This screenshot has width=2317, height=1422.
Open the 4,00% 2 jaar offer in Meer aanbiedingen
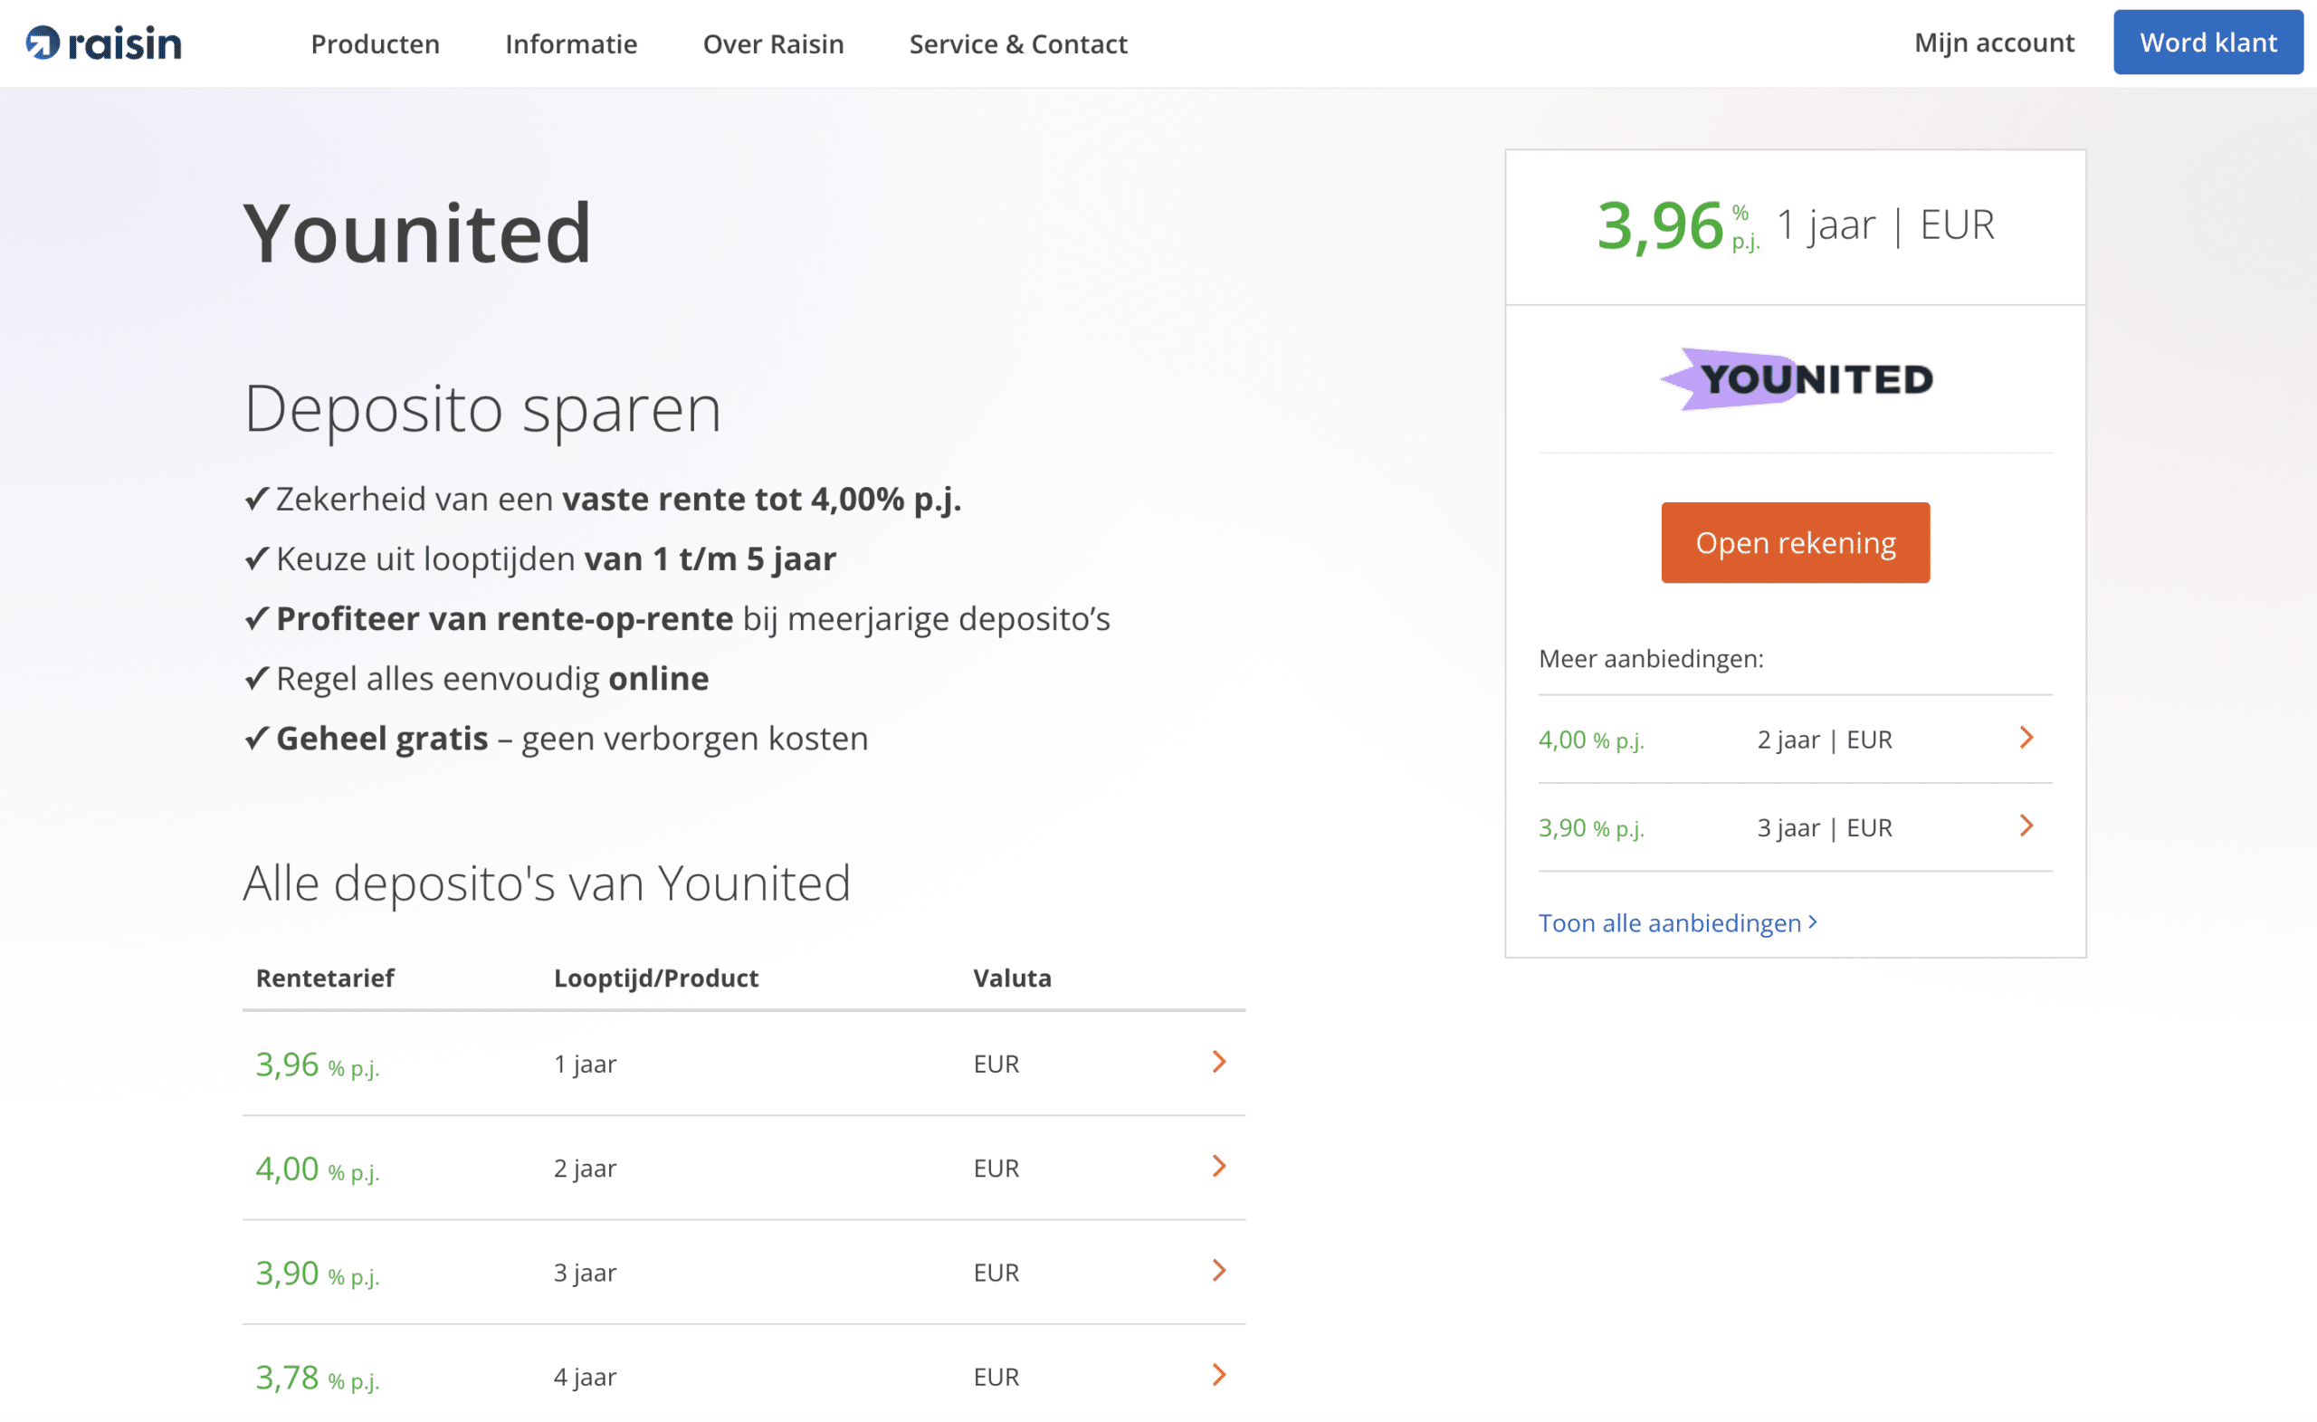pos(1795,740)
